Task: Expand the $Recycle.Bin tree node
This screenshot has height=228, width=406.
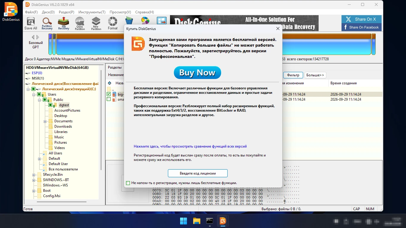Action: coord(34,175)
